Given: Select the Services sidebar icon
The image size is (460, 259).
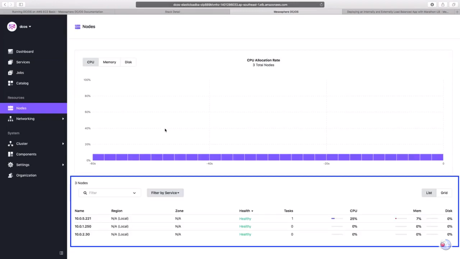Looking at the screenshot, I should 10,62.
